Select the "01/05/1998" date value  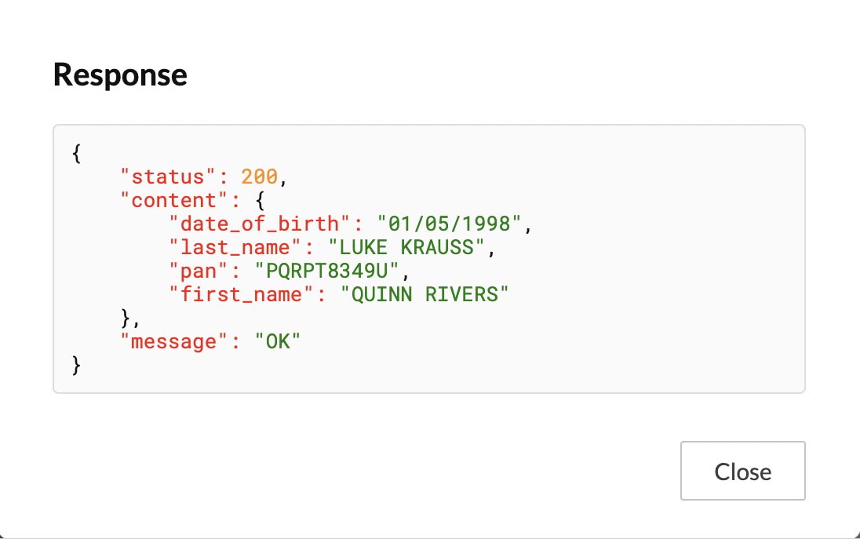(x=450, y=224)
